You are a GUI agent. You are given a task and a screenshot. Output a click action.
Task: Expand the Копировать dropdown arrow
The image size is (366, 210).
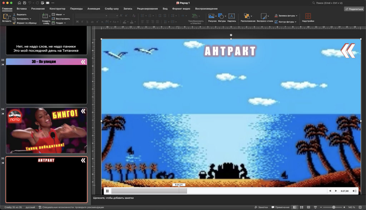click(x=30, y=19)
